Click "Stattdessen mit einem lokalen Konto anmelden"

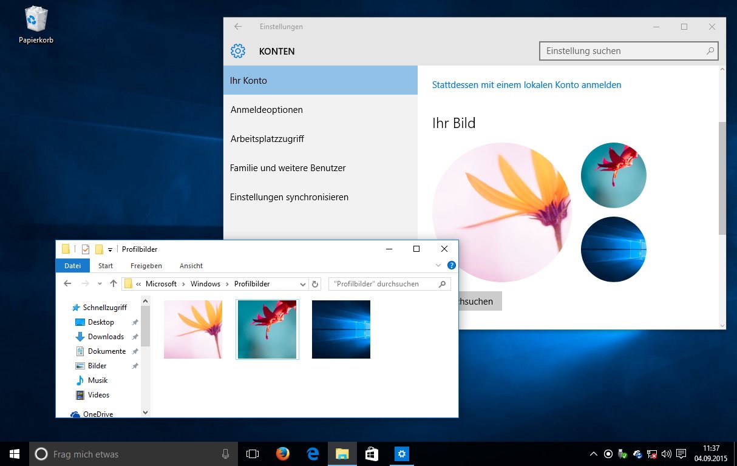click(x=527, y=85)
